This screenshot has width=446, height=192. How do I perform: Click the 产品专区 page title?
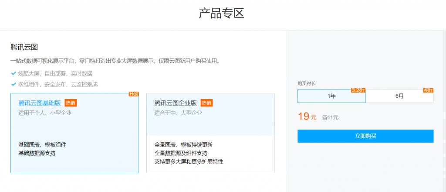coord(222,14)
